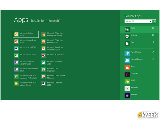160x120 pixels.
Task: Click Office 2010 Language Preferences icon
Action: click(16, 77)
